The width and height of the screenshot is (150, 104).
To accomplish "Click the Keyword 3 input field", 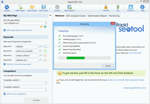I will click(x=27, y=56).
